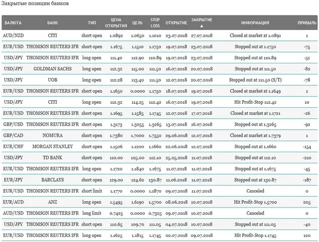Click opening price 129.00
319x242 pixels.
(x=116, y=180)
